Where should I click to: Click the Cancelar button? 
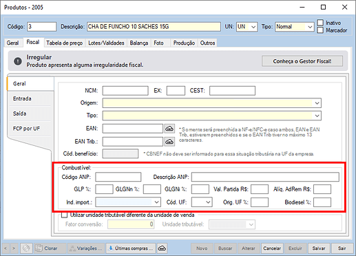(x=272, y=248)
